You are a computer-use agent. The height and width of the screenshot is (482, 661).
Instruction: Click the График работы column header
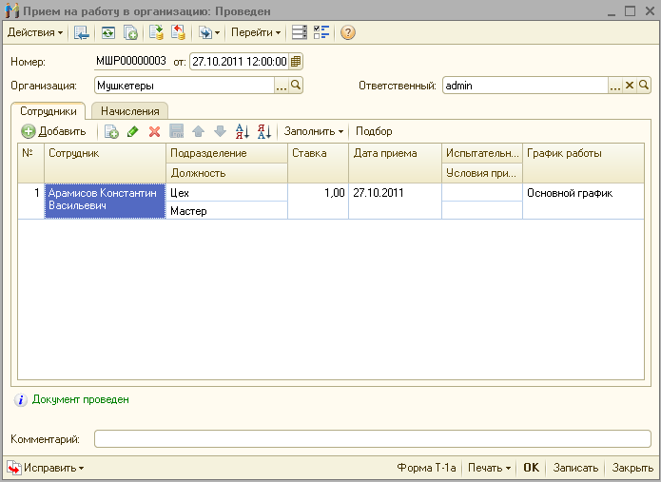[583, 164]
